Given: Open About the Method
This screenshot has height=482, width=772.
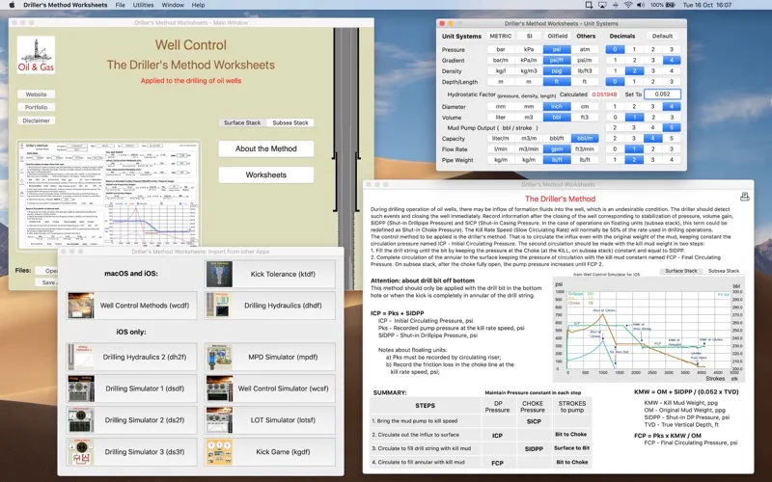Looking at the screenshot, I should pos(266,148).
